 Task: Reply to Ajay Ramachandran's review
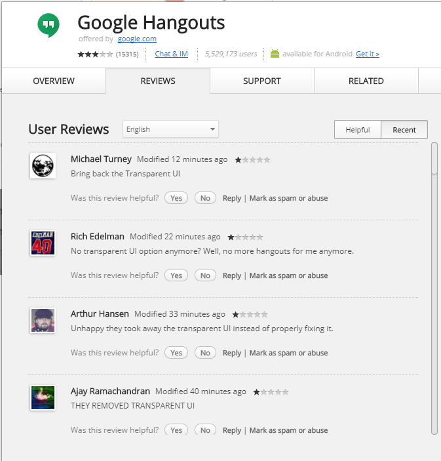point(232,430)
